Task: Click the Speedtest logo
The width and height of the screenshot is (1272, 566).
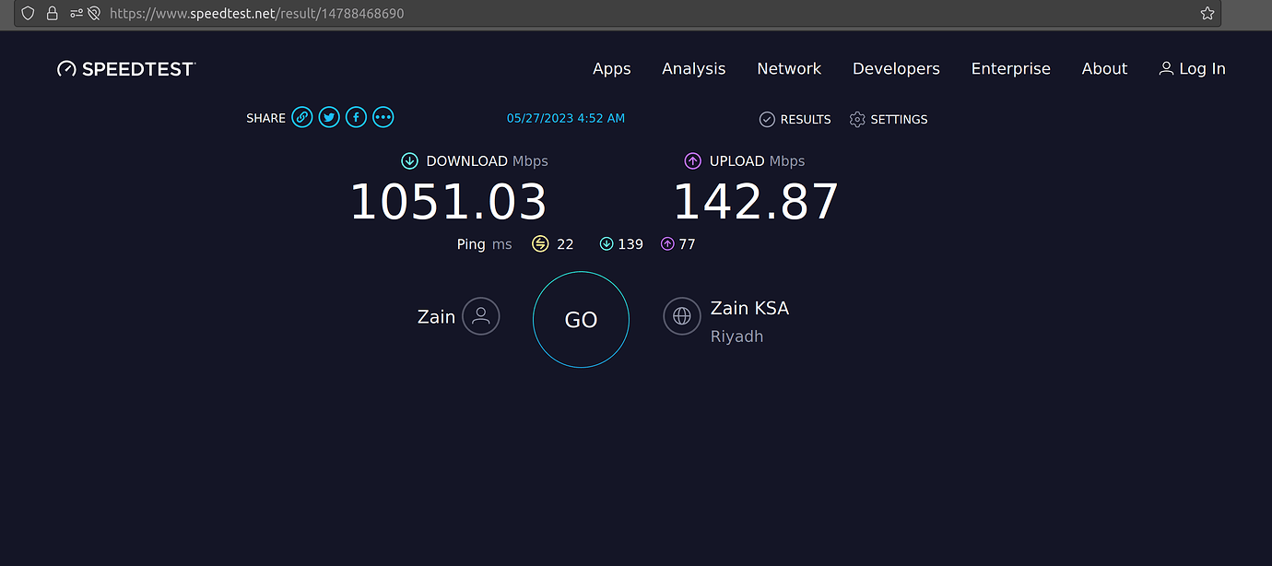Action: coord(125,68)
